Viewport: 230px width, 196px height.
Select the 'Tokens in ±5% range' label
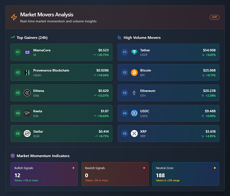click(x=168, y=181)
